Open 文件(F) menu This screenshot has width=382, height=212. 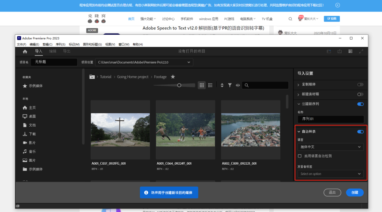pyautogui.click(x=21, y=44)
